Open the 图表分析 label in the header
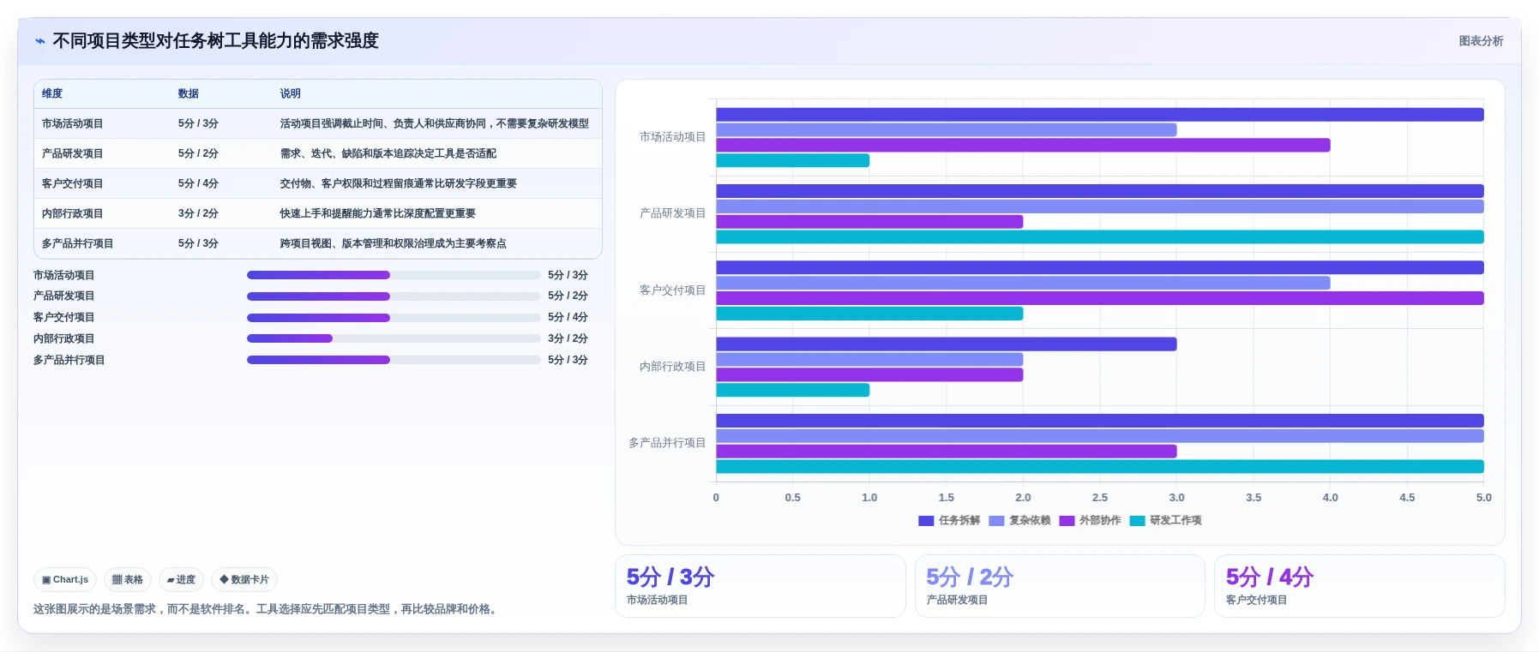The height and width of the screenshot is (652, 1539). 1481,41
